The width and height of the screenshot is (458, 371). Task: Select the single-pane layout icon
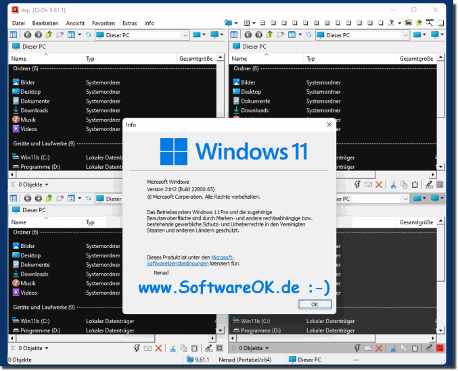click(x=380, y=23)
